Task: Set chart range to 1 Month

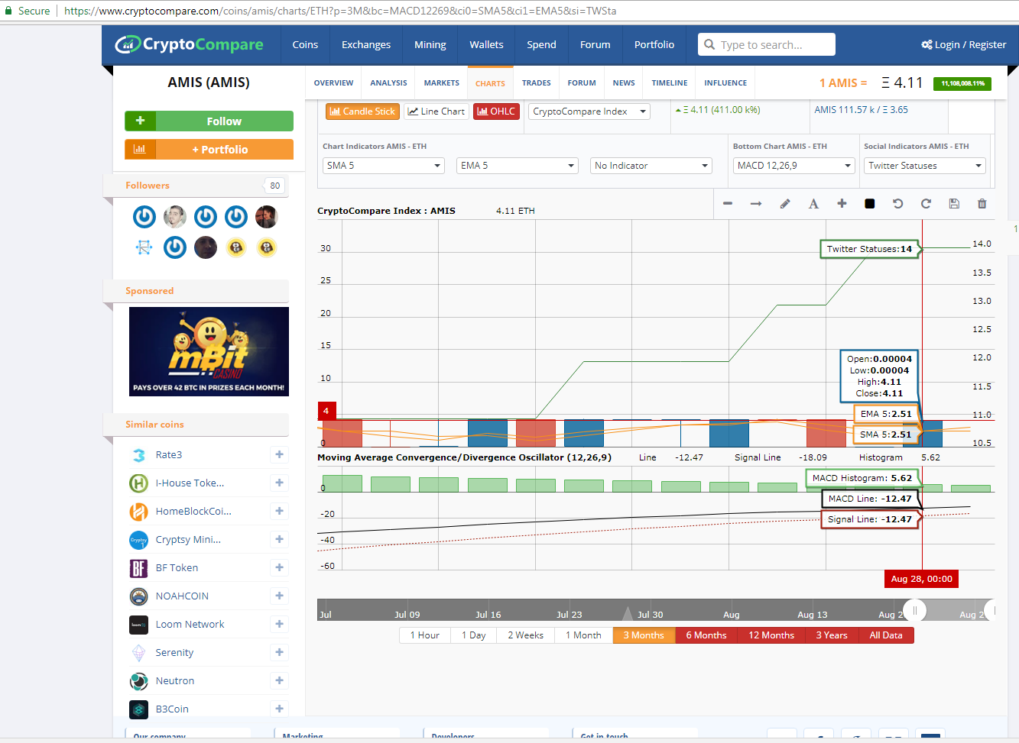Action: click(583, 635)
